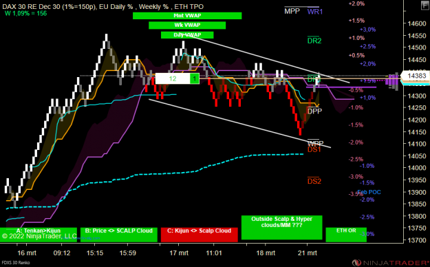Click the 'A: Tenkan>Kijun' status box
This screenshot has height=267, width=430.
[39, 235]
